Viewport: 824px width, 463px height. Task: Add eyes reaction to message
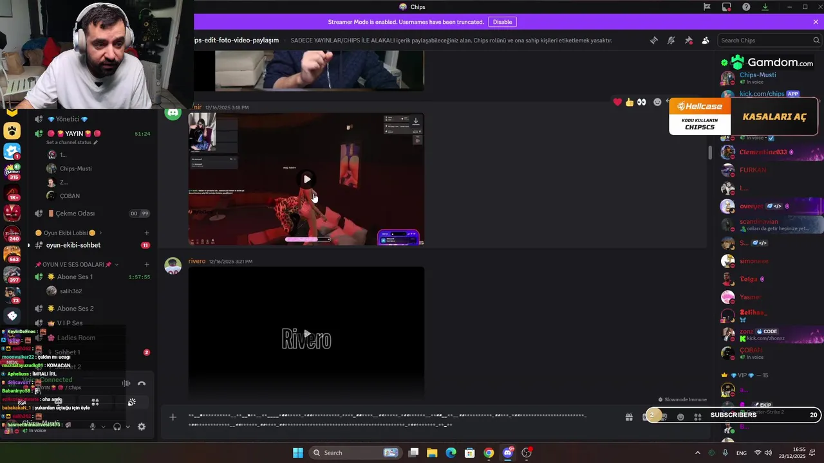(x=641, y=102)
